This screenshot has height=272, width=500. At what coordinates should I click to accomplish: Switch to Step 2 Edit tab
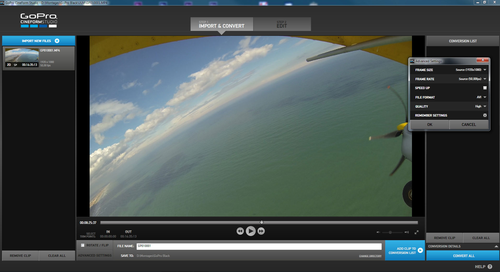click(x=282, y=24)
